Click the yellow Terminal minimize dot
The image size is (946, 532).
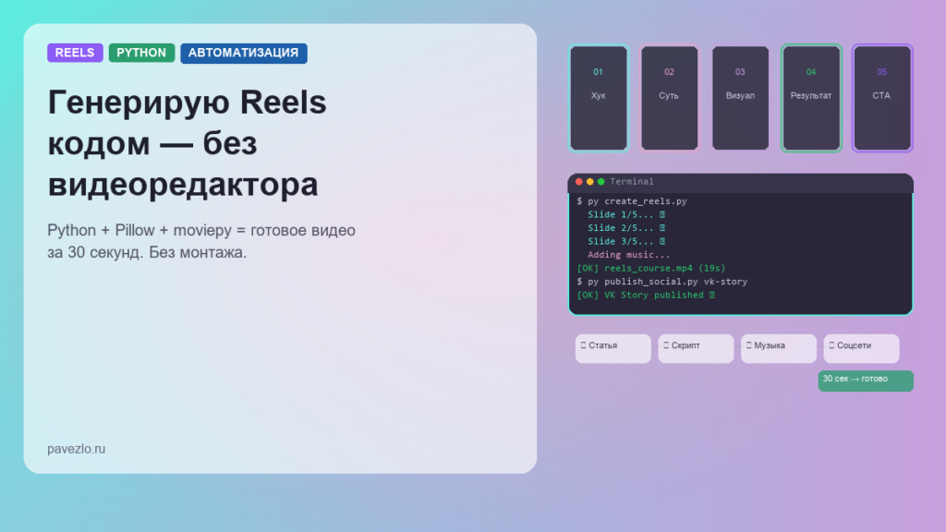coord(590,182)
